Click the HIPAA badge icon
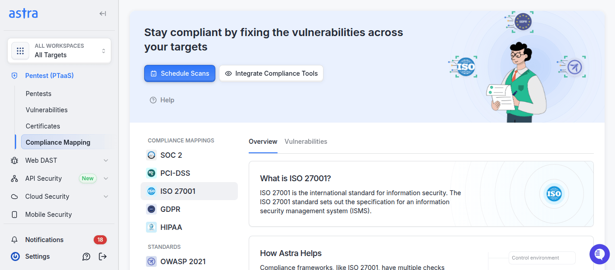 click(151, 227)
